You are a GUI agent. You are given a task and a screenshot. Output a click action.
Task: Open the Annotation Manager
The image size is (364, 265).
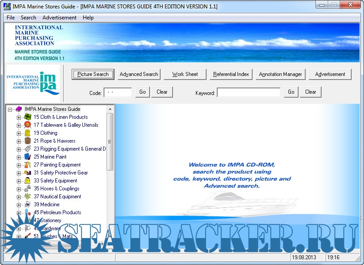[280, 74]
